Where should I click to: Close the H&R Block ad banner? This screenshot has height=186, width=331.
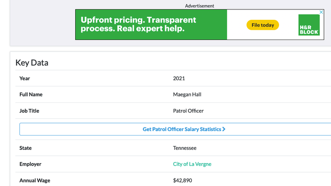coord(321,12)
